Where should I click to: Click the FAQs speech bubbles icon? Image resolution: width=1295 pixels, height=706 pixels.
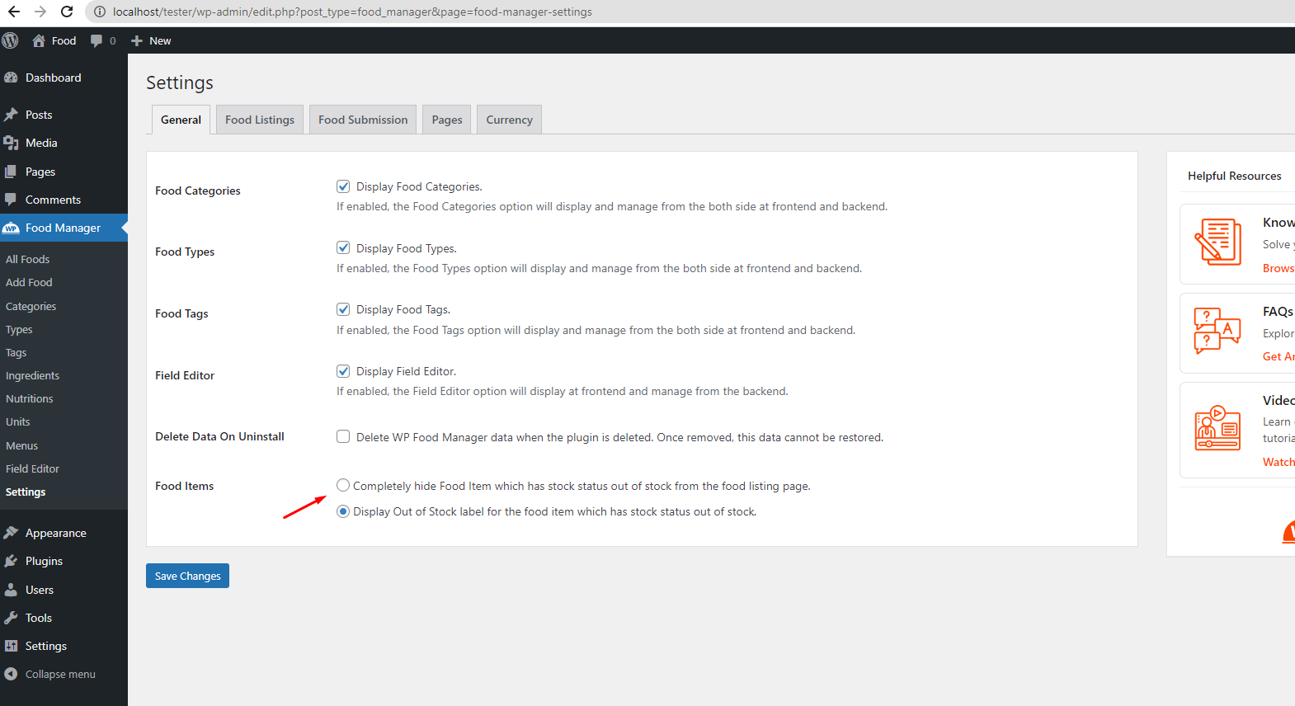pyautogui.click(x=1218, y=331)
